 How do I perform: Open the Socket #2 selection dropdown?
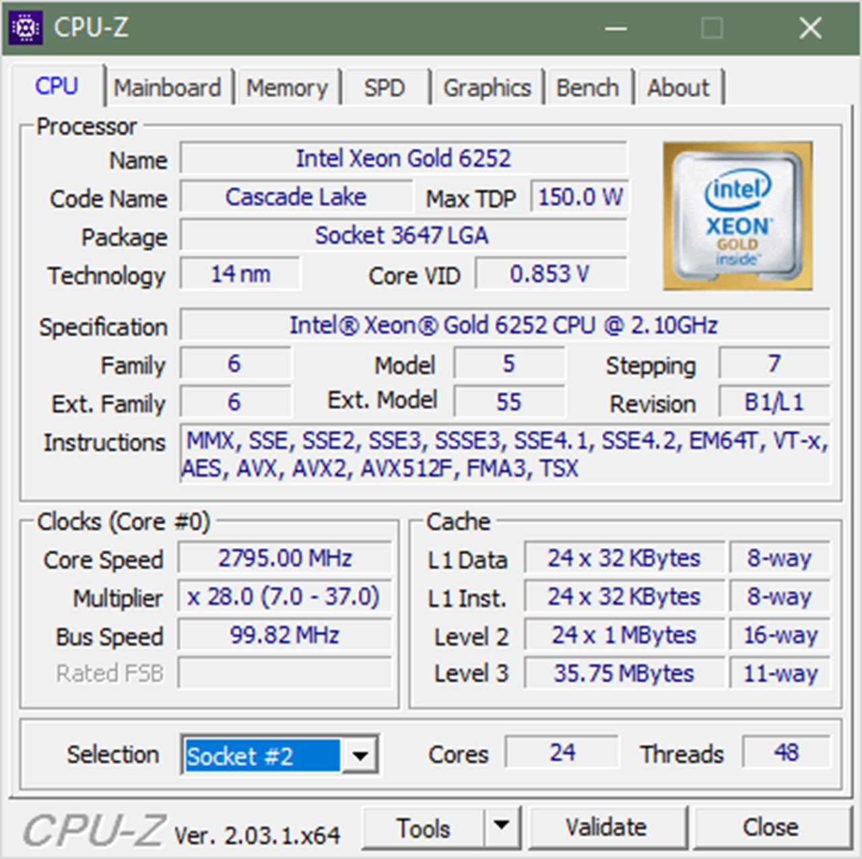[x=360, y=755]
